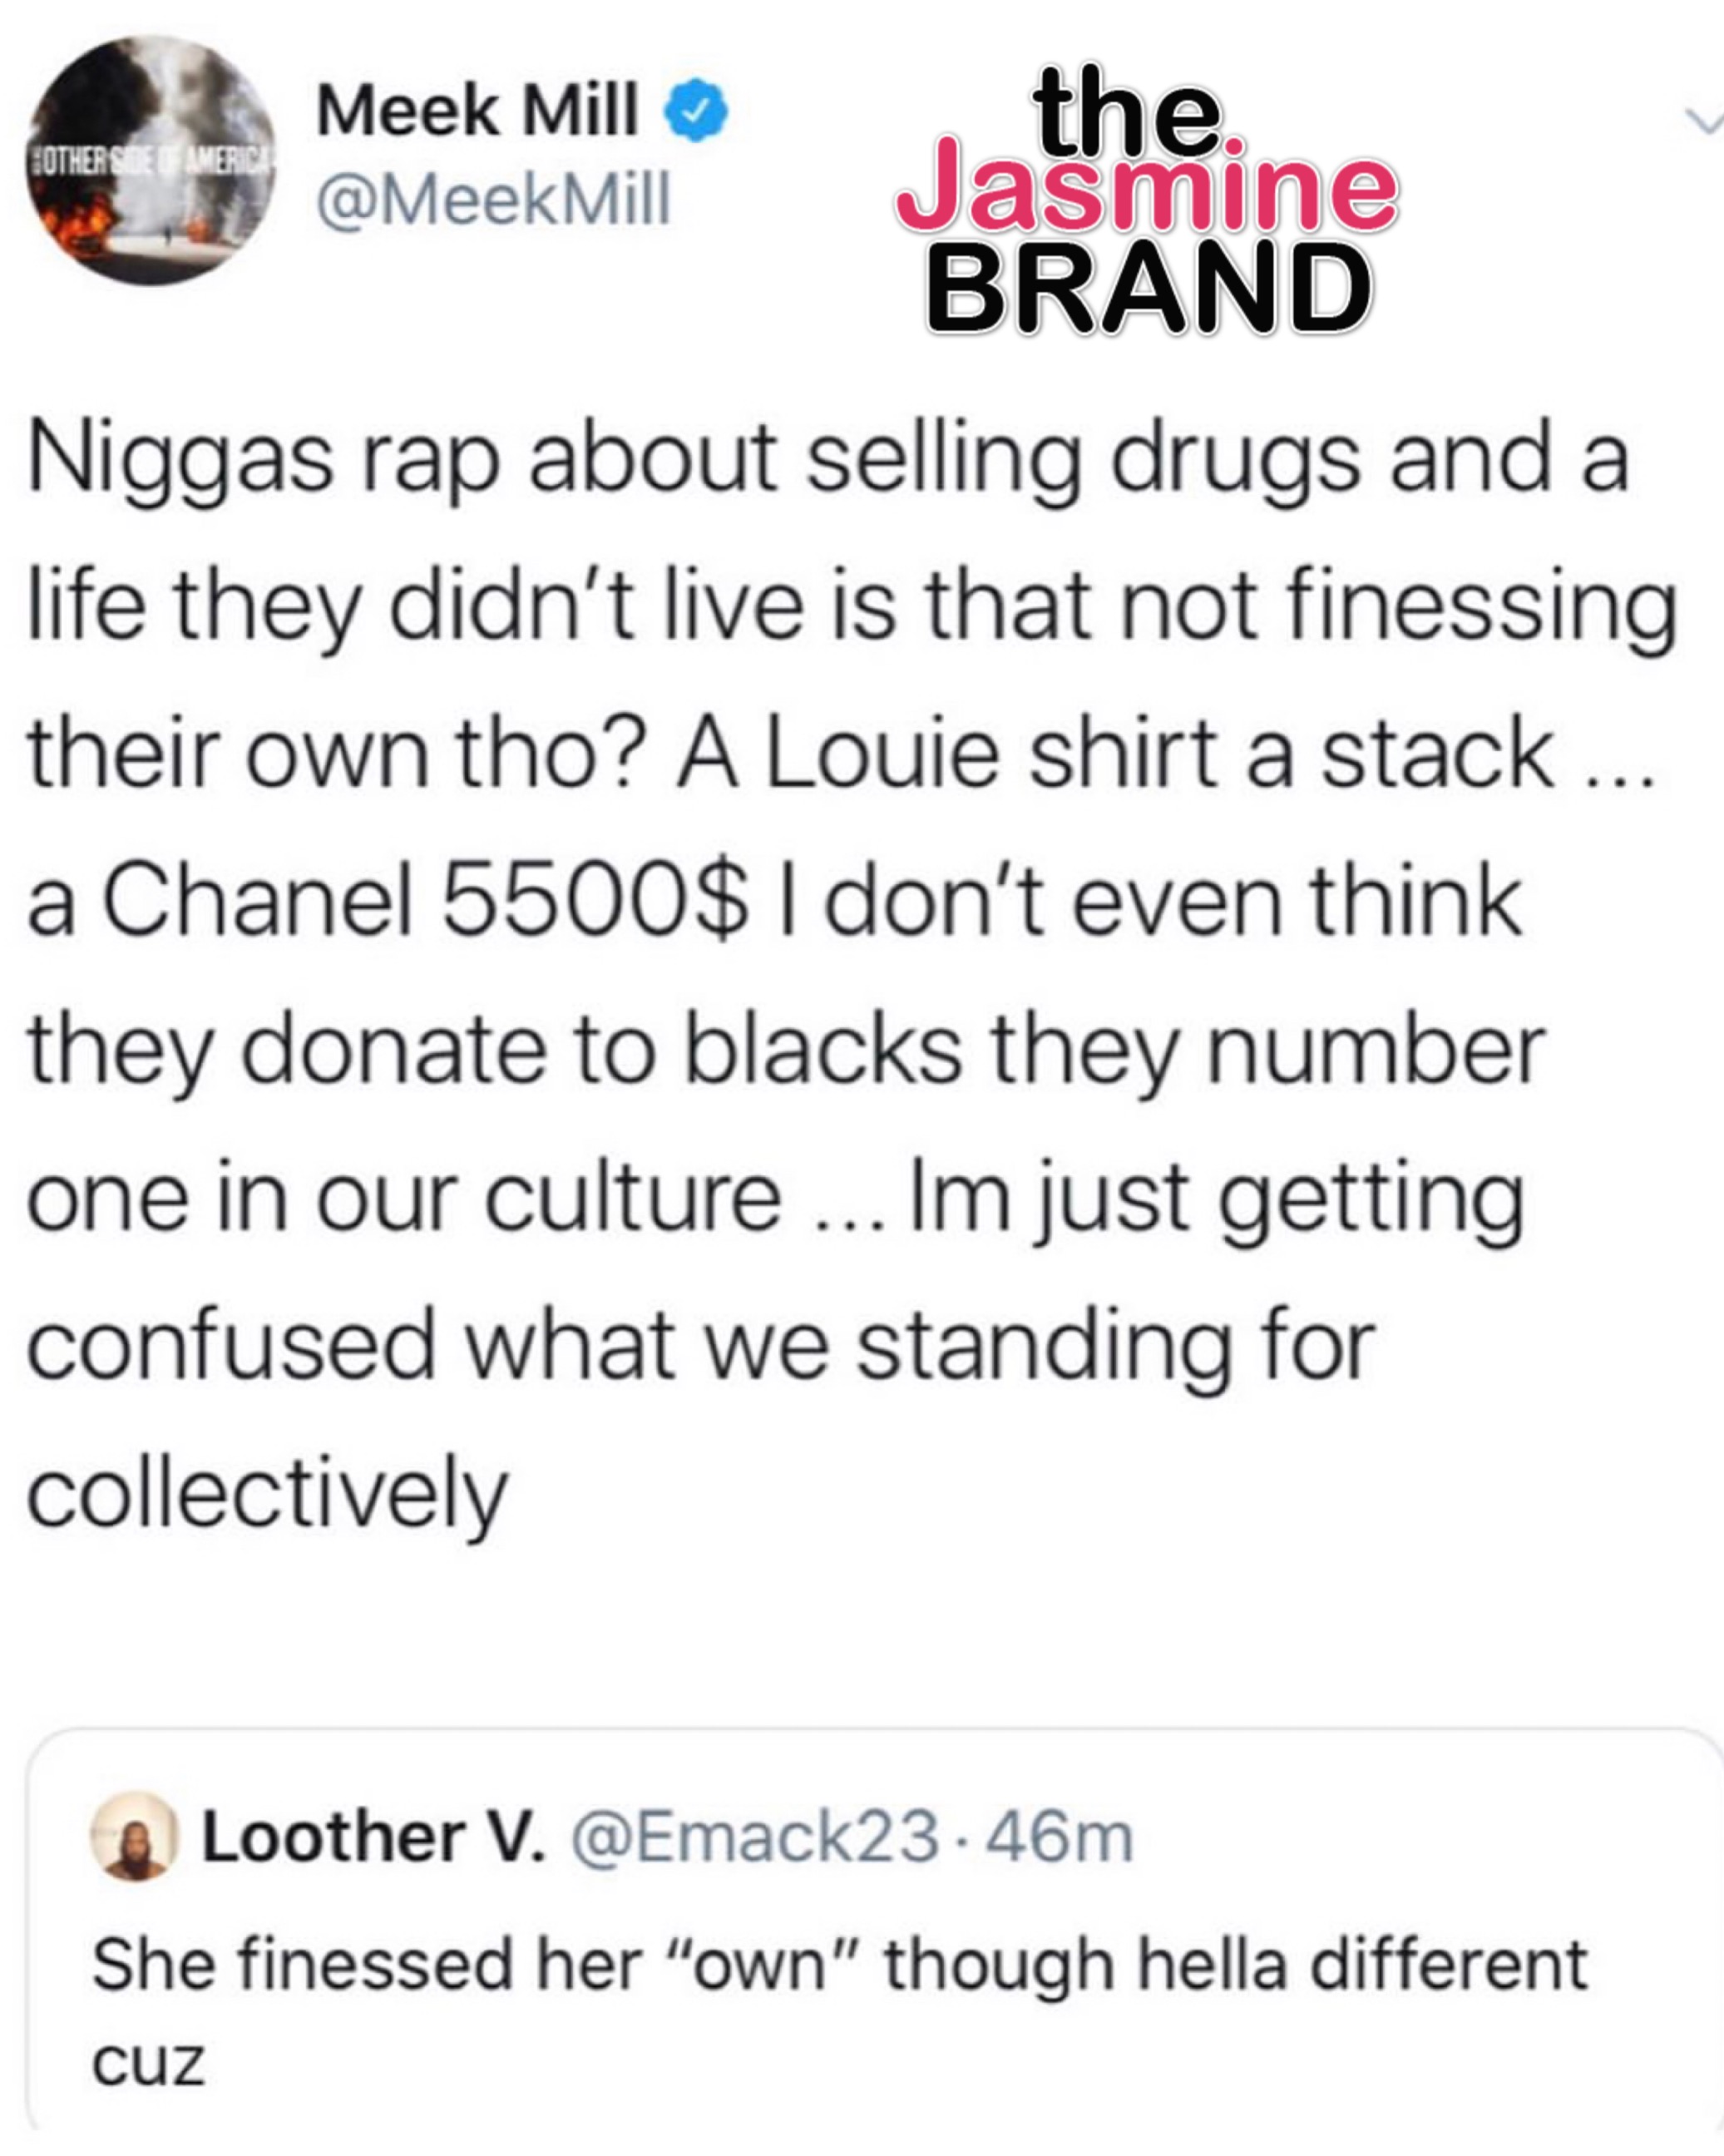Click the Jasmine BRAND watermark logo
The image size is (1724, 2156).
click(1147, 200)
